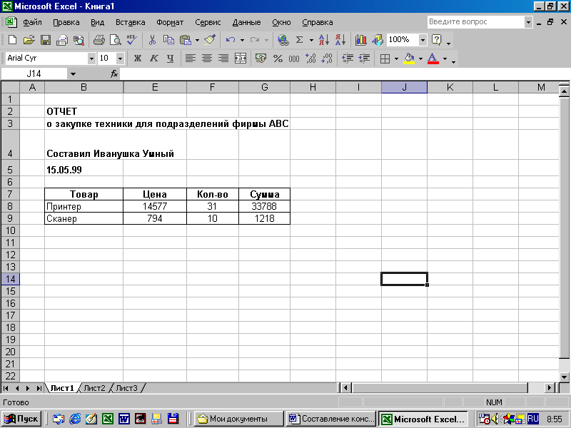Toggle underline Ч formatting
This screenshot has height=428, width=571.
point(170,58)
